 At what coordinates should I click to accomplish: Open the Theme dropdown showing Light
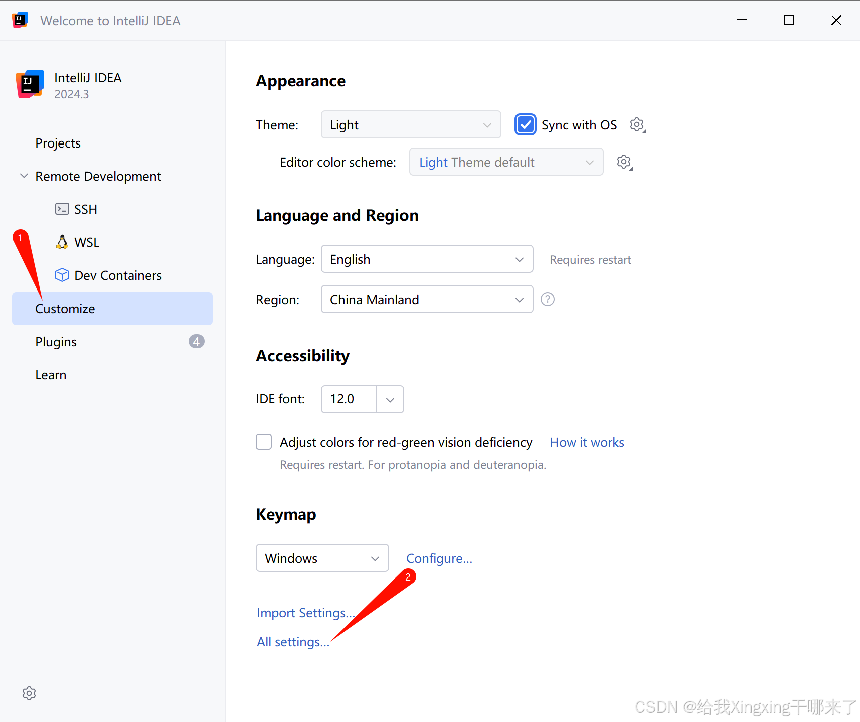pos(411,125)
